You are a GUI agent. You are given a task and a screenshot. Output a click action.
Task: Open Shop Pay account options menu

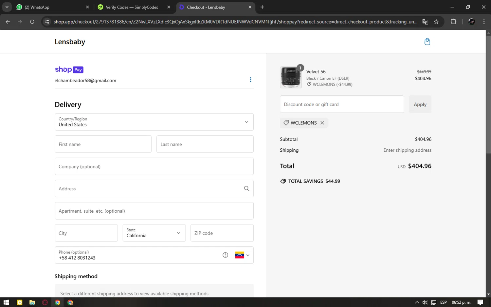click(250, 80)
